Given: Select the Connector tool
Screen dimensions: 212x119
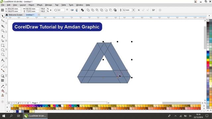Looking at the screenshot, I should coord(2,70).
